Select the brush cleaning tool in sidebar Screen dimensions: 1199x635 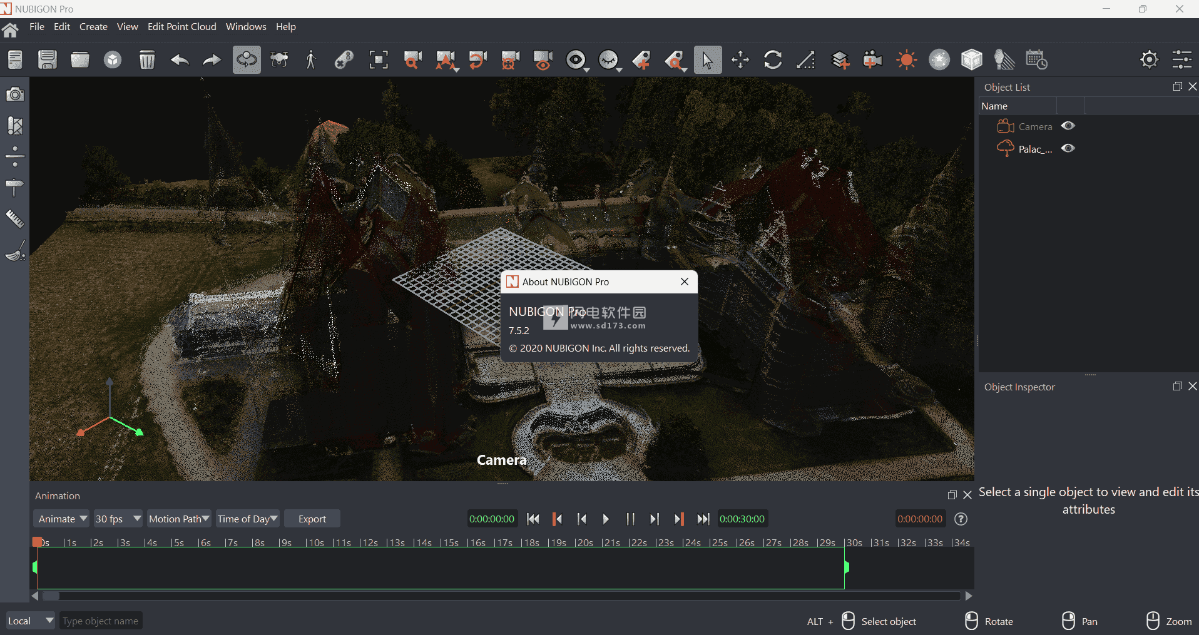pyautogui.click(x=15, y=251)
